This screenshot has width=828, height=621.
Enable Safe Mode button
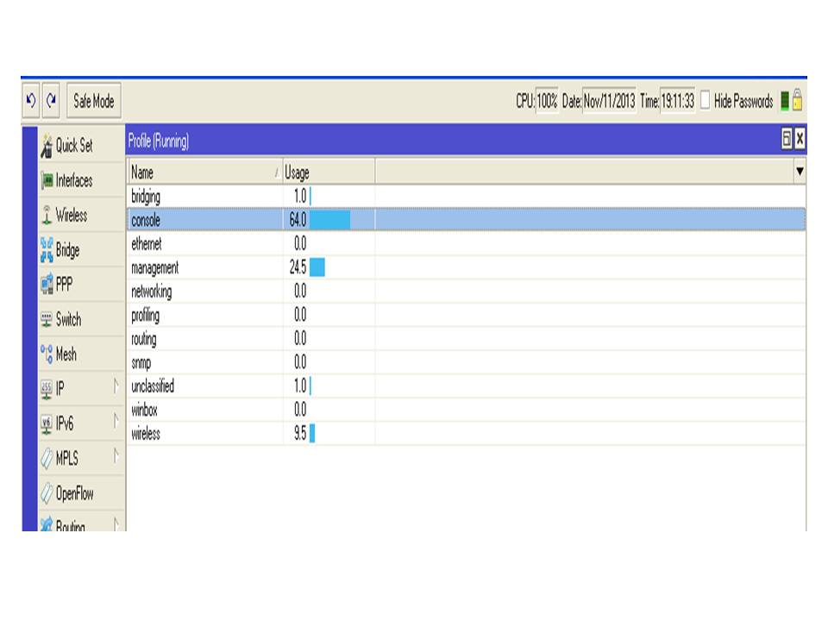[x=94, y=100]
